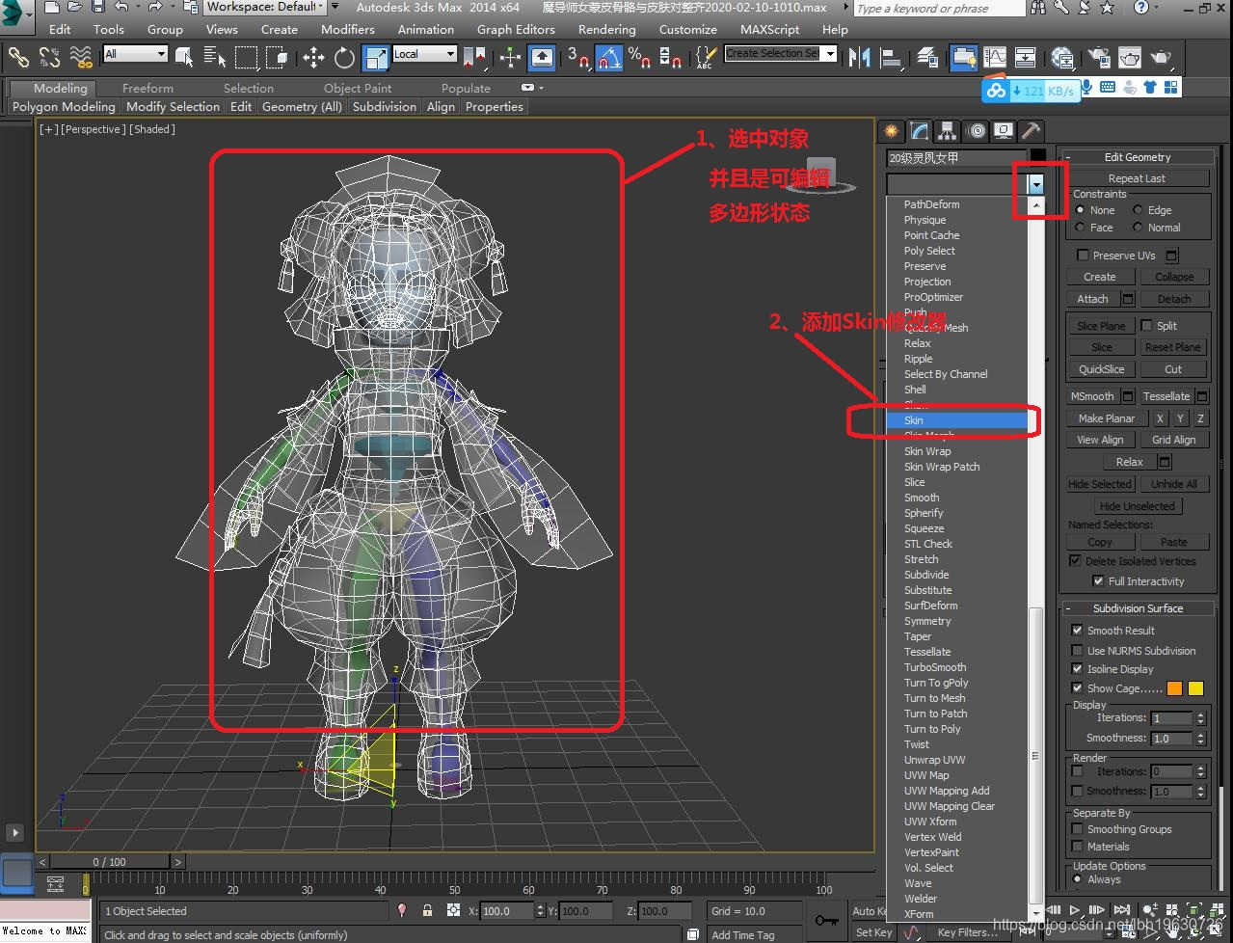The width and height of the screenshot is (1233, 943).
Task: Enable the Preserve UVs checkbox
Action: (1083, 256)
